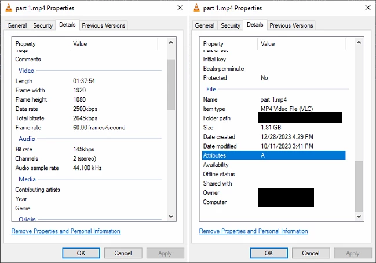Select the Details tab in the right window

[255, 25]
